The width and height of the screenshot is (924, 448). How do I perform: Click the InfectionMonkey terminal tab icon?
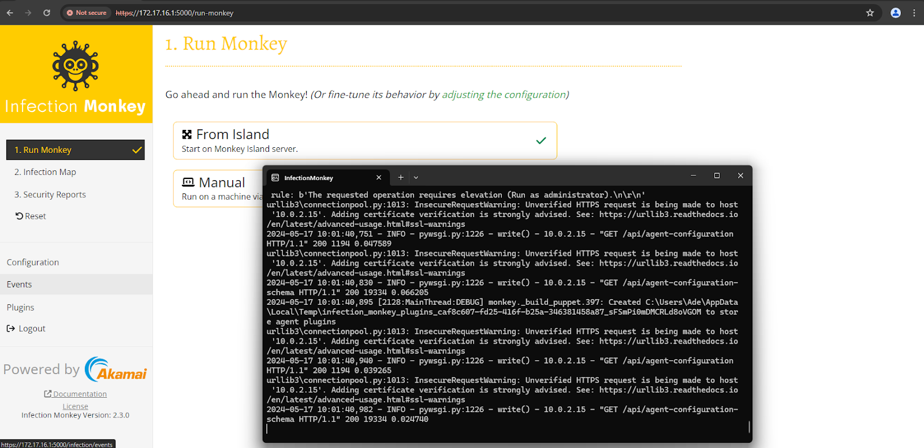pos(275,178)
